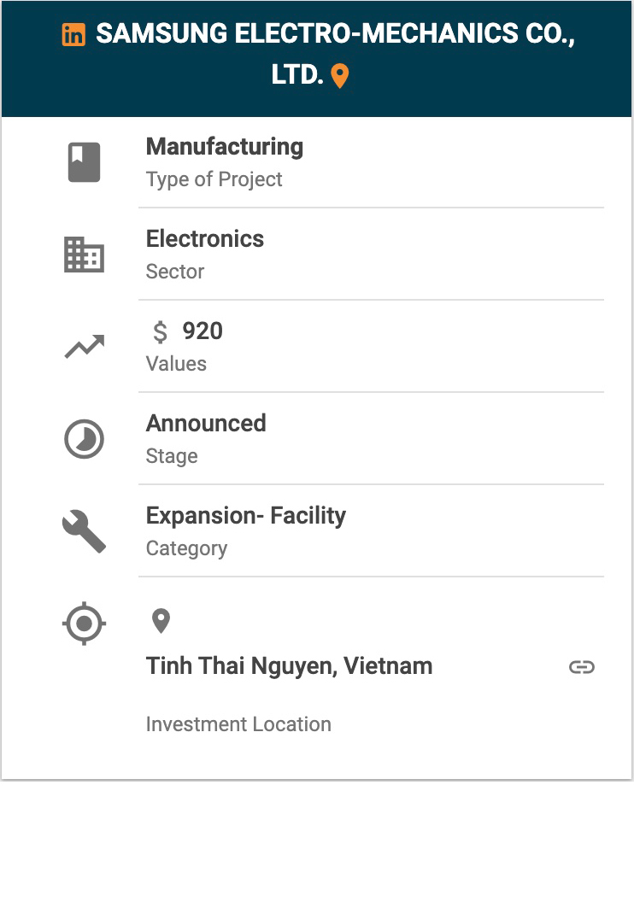
Task: Click the Investment Location label
Action: (x=238, y=724)
